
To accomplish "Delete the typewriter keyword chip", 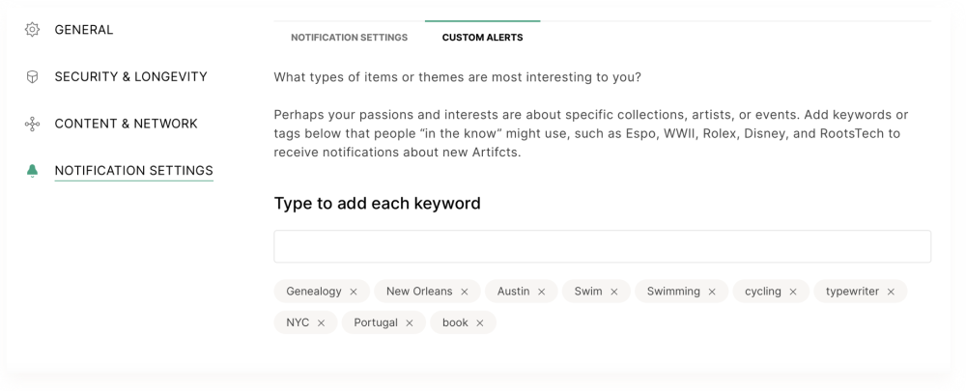I will click(891, 292).
